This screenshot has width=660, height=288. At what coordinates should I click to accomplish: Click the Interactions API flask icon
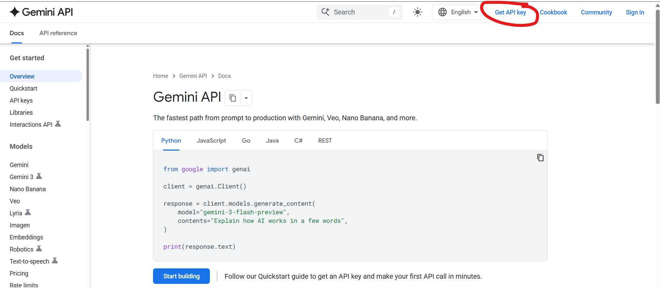[x=58, y=124]
